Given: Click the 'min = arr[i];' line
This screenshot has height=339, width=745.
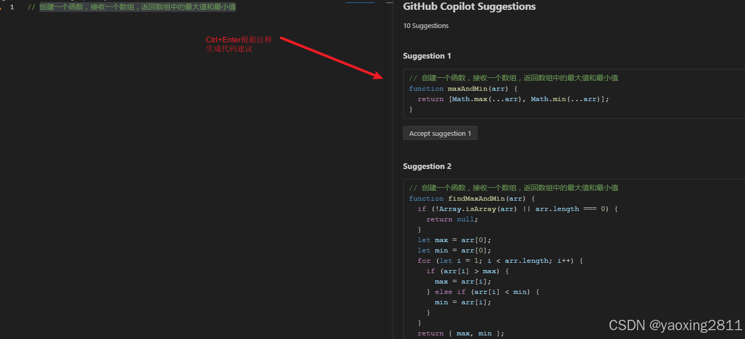Looking at the screenshot, I should tap(463, 302).
